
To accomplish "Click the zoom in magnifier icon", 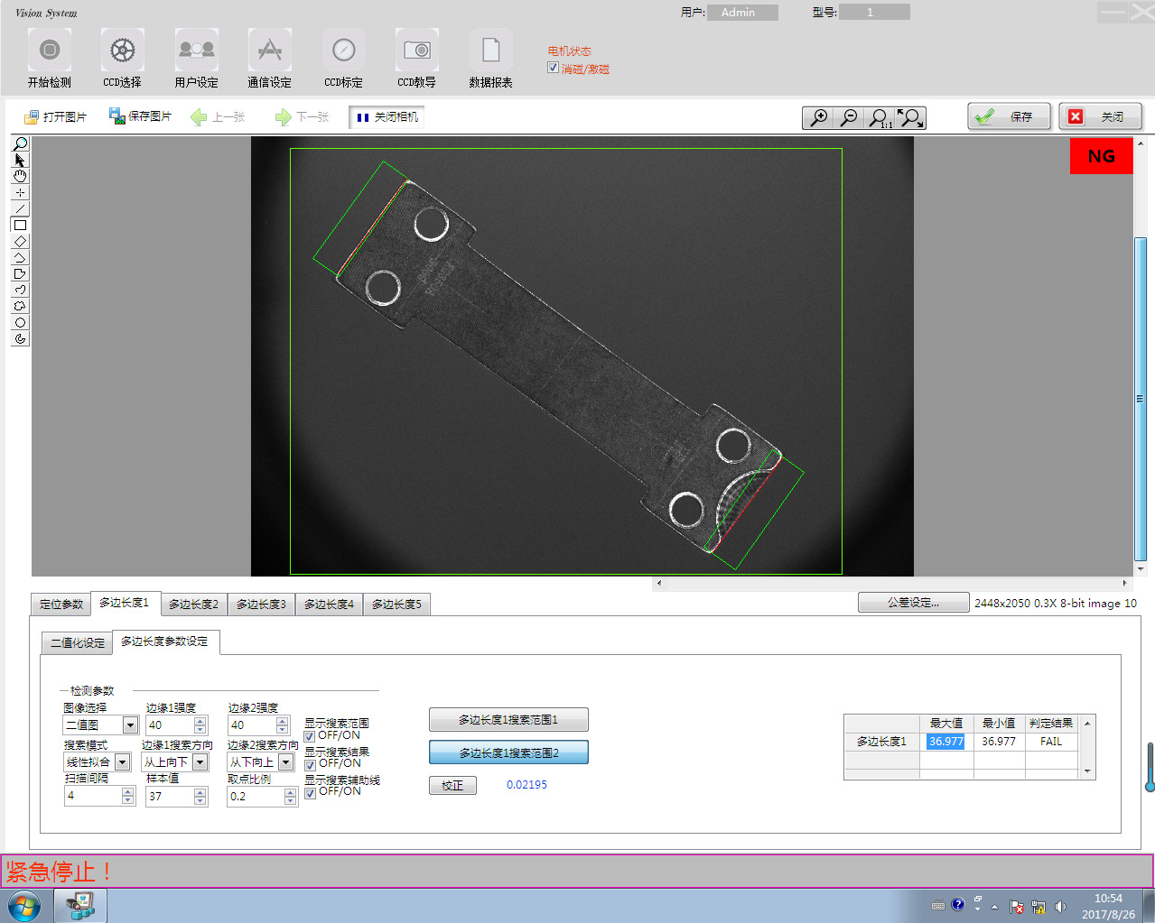I will coord(818,117).
